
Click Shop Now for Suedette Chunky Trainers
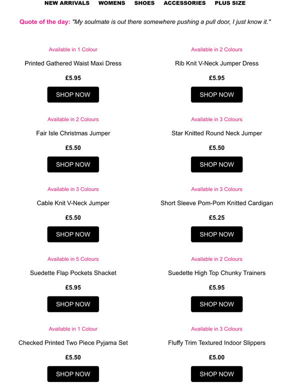pyautogui.click(x=216, y=304)
